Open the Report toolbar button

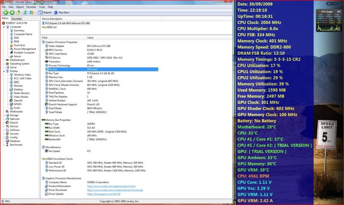[44, 12]
